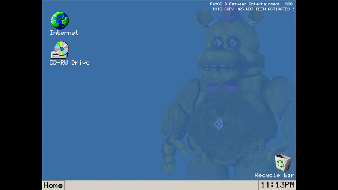Select the "Internet" icon label
The width and height of the screenshot is (338, 190).
64,33
